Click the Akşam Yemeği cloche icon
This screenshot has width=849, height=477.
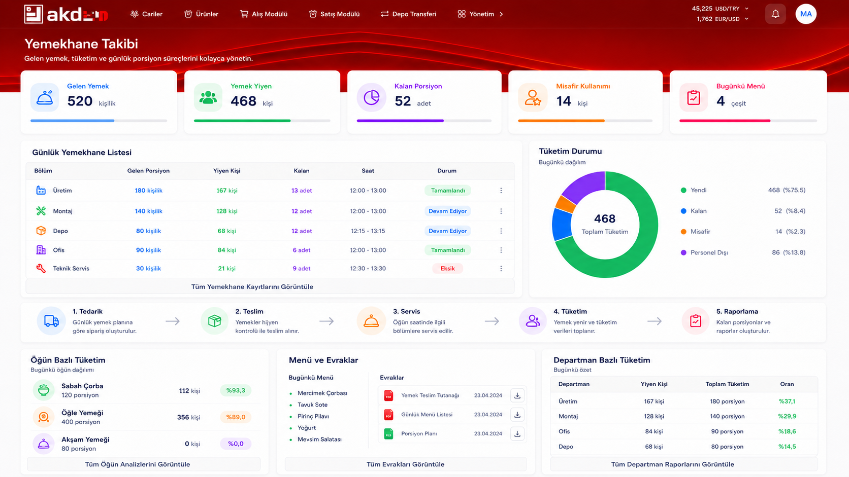coord(44,444)
